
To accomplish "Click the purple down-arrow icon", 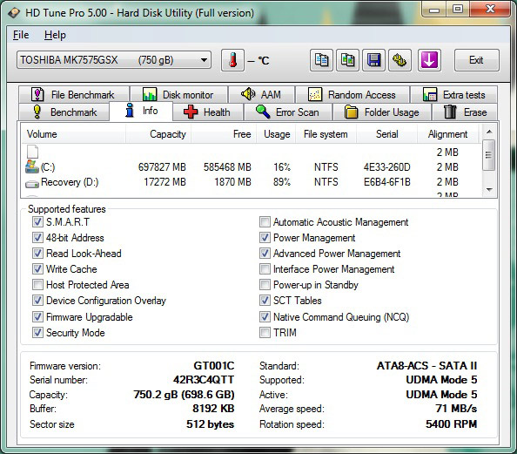I will [429, 60].
